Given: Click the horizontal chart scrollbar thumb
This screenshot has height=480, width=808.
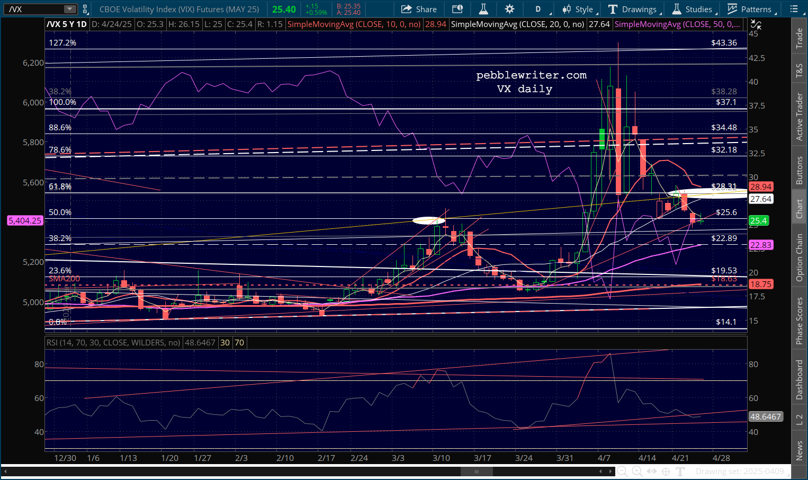Looking at the screenshot, I should pos(476,472).
